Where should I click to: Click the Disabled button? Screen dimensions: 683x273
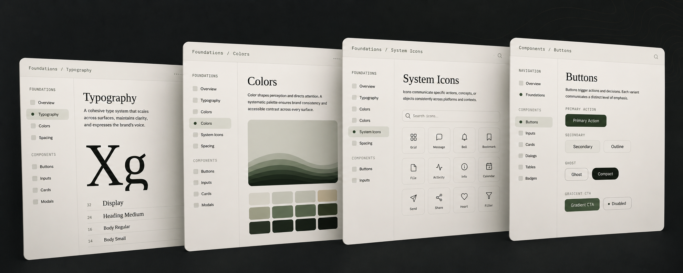click(617, 203)
